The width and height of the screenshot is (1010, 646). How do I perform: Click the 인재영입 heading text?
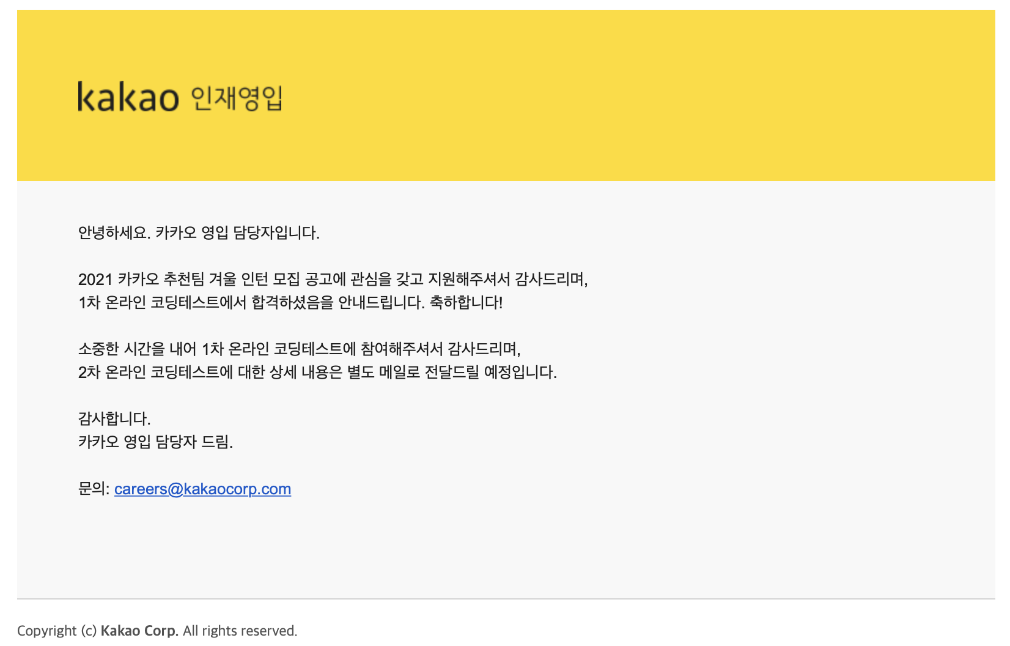pyautogui.click(x=237, y=98)
